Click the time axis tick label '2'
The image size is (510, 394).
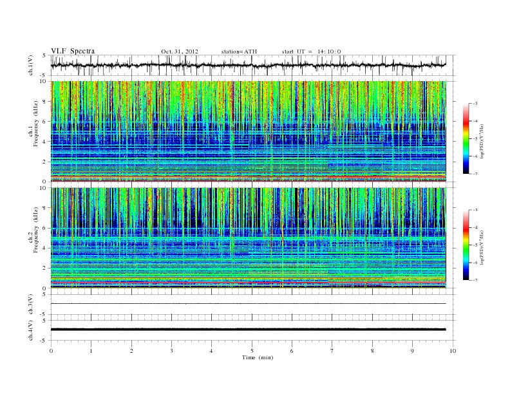point(131,351)
